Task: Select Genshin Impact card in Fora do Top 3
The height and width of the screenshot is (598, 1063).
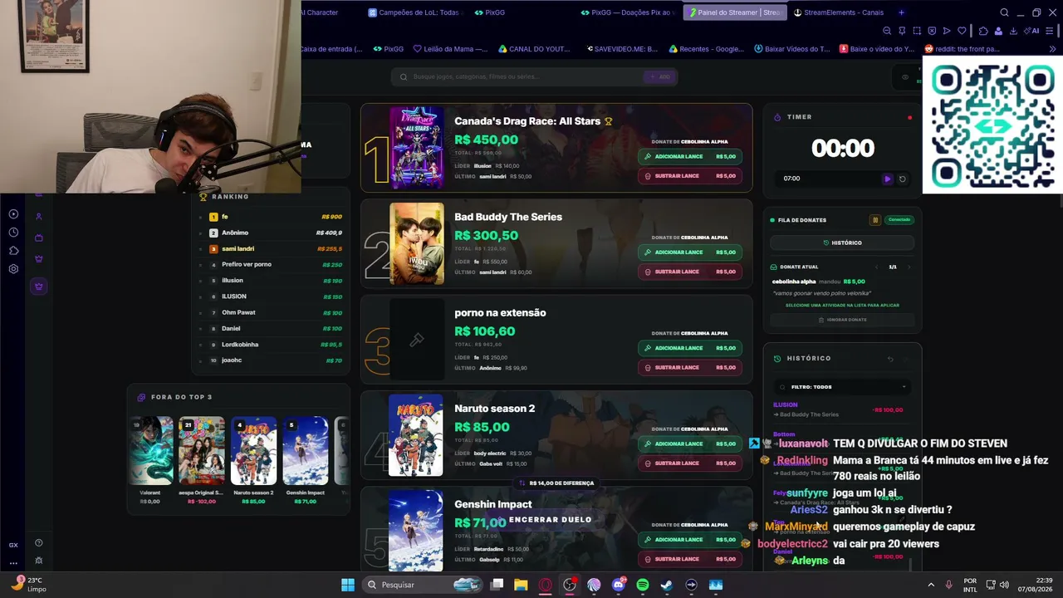Action: [306, 460]
